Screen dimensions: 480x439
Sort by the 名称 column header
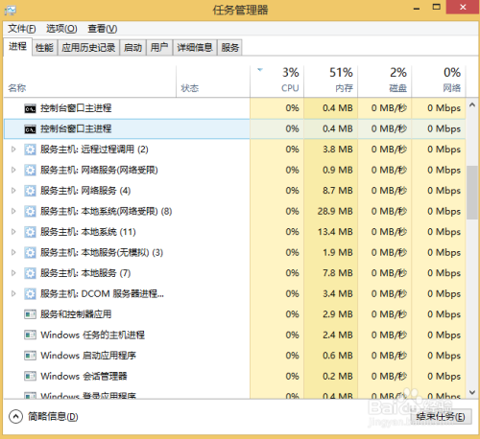(x=89, y=81)
